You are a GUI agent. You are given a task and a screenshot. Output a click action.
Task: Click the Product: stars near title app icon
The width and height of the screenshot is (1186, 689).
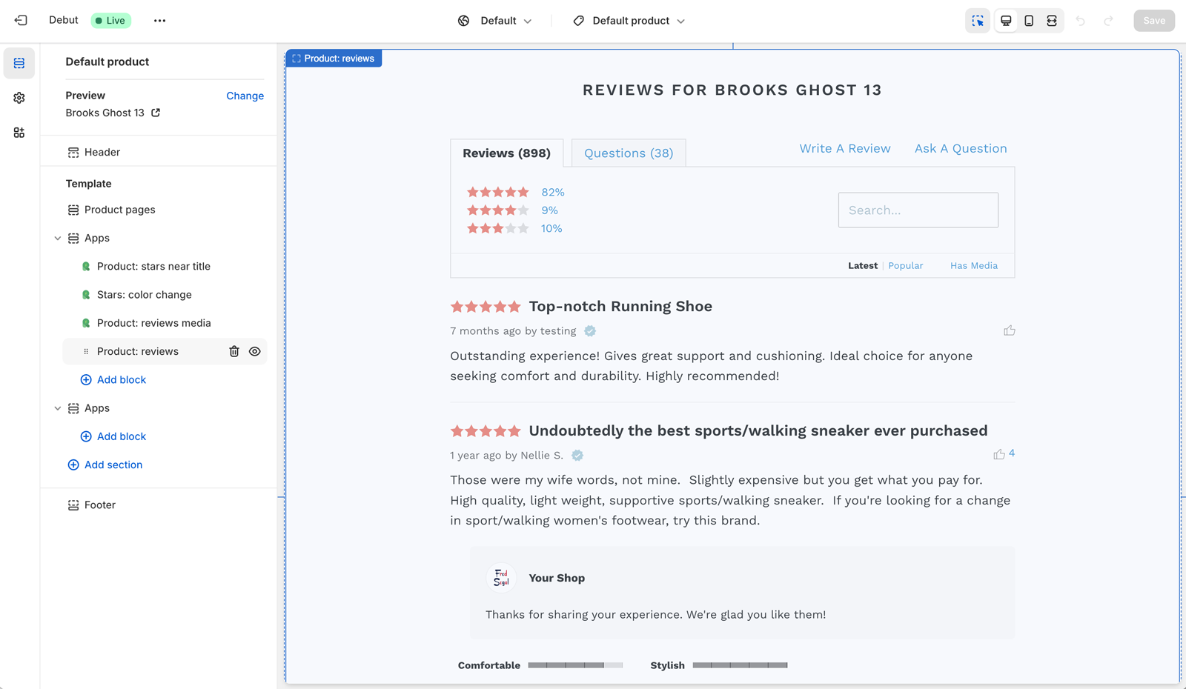pos(86,267)
